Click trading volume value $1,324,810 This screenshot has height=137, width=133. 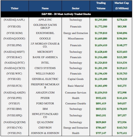click(101, 63)
